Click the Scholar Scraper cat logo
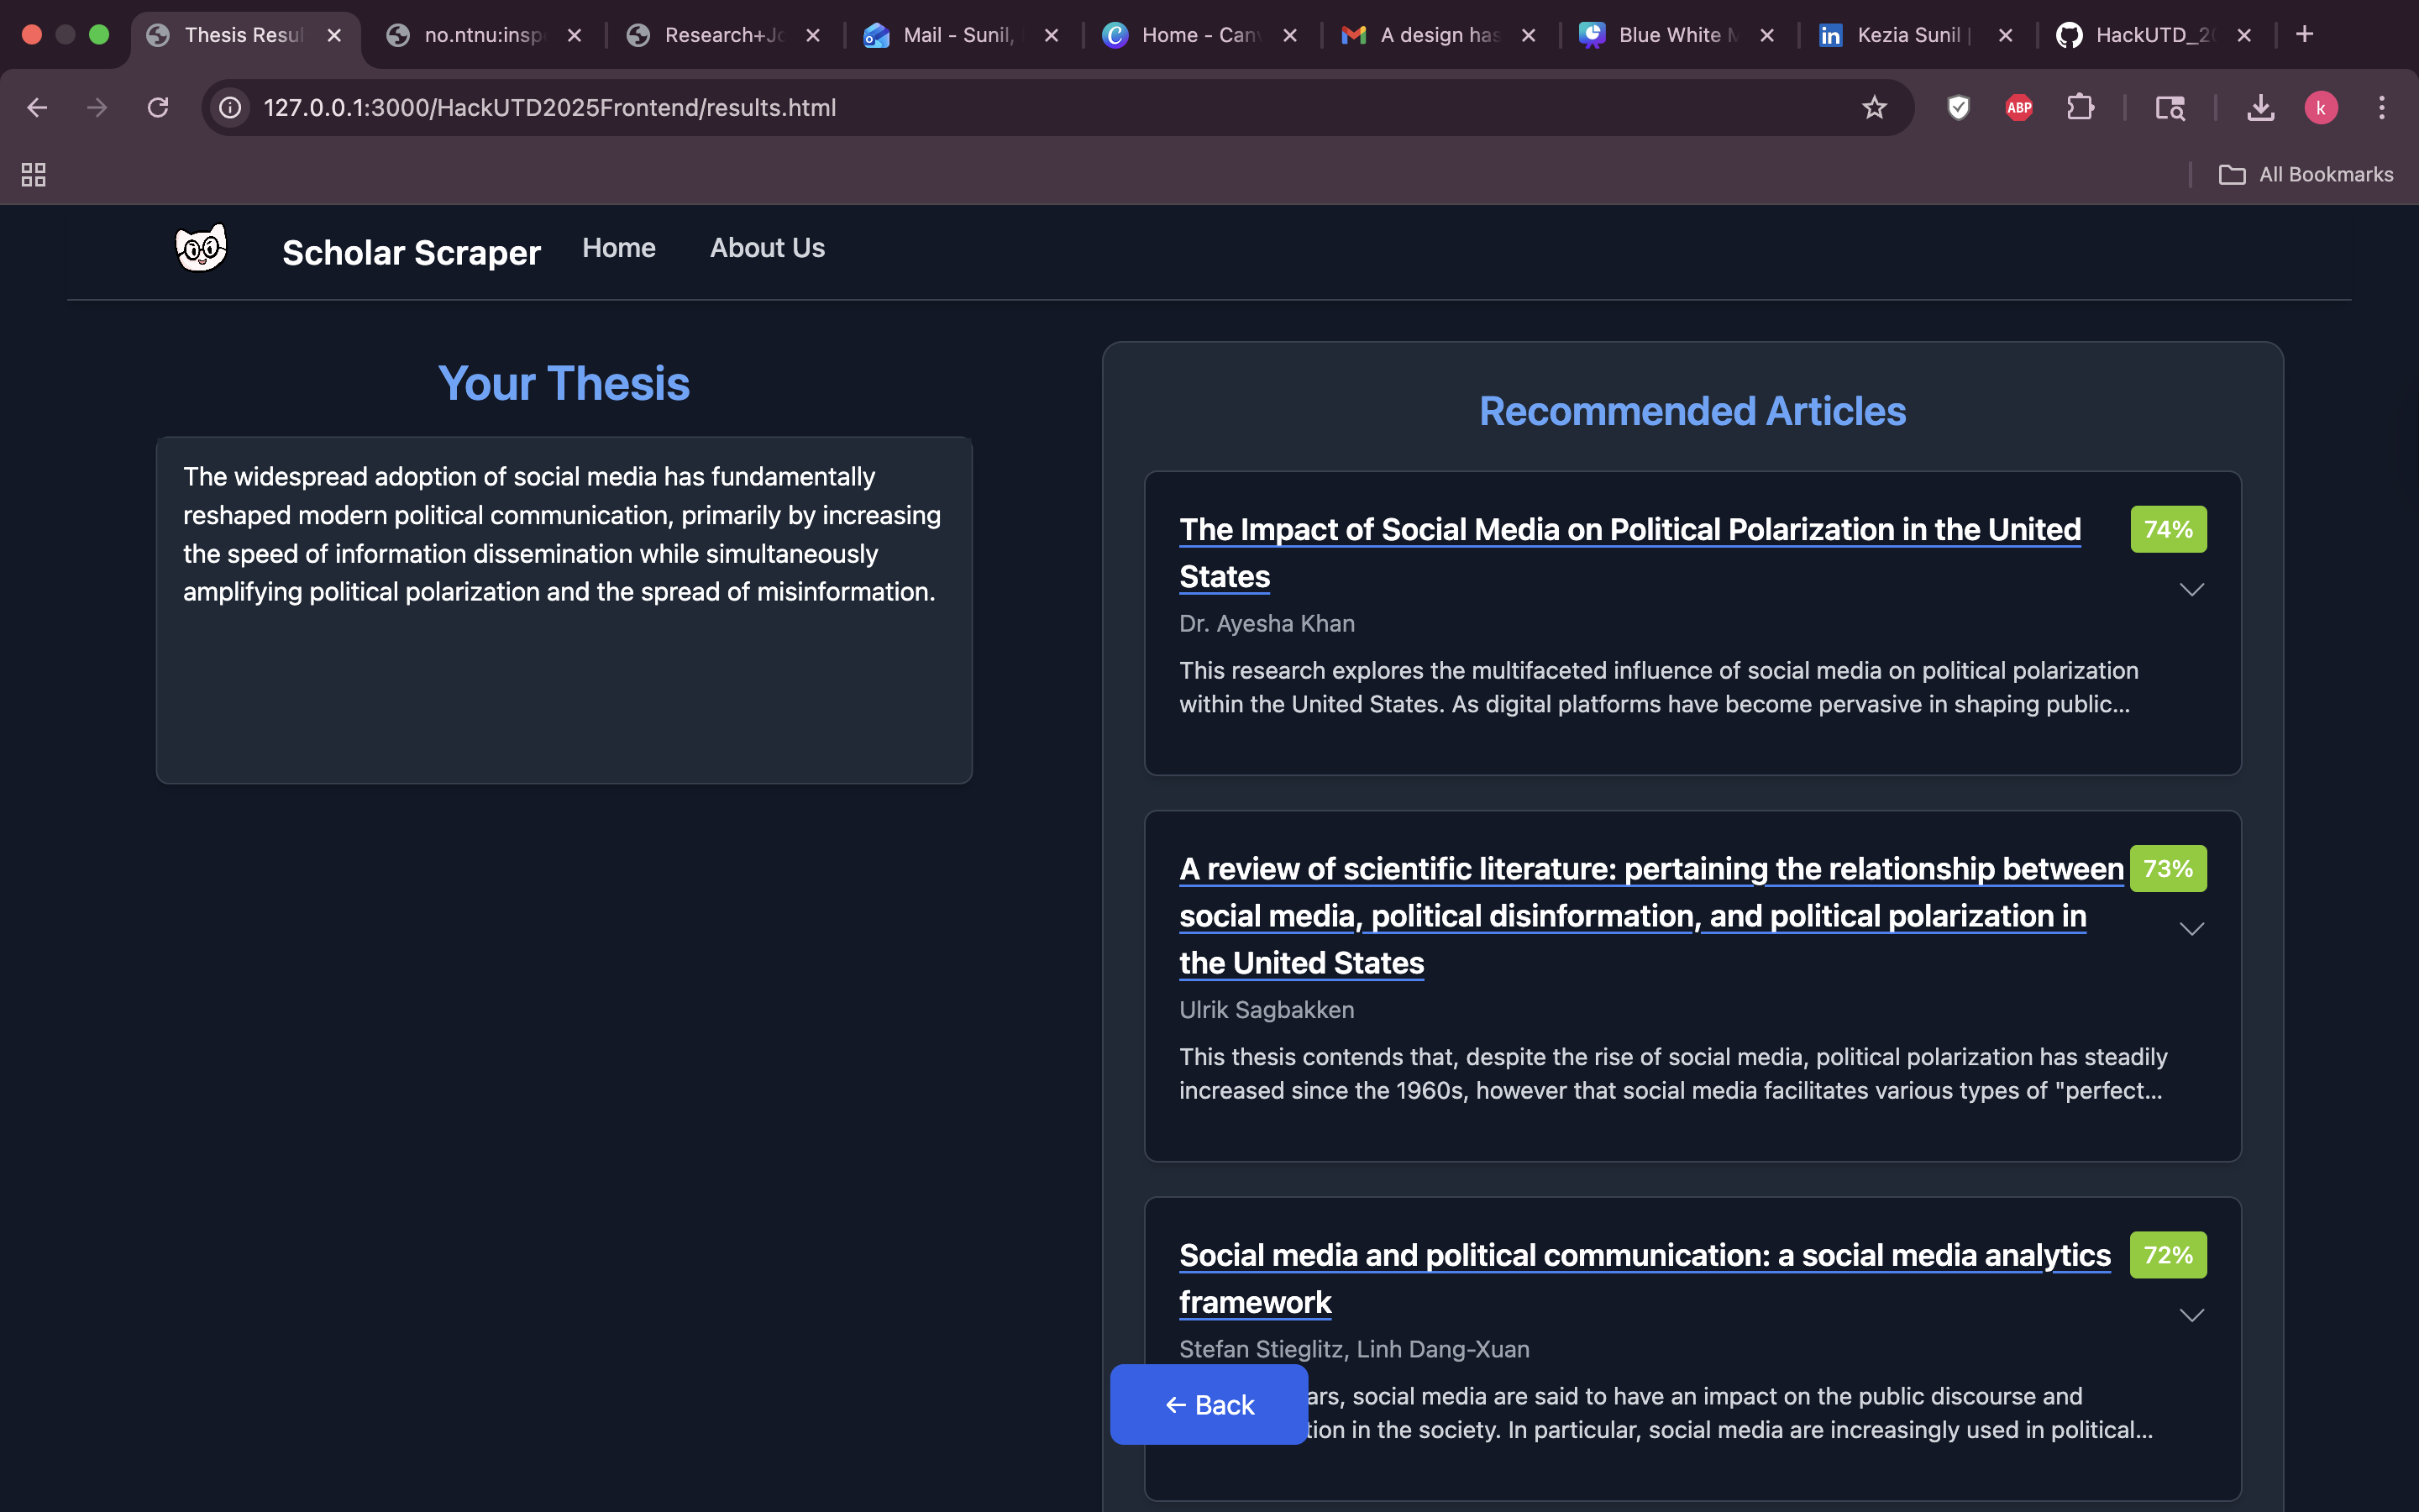 coord(201,248)
